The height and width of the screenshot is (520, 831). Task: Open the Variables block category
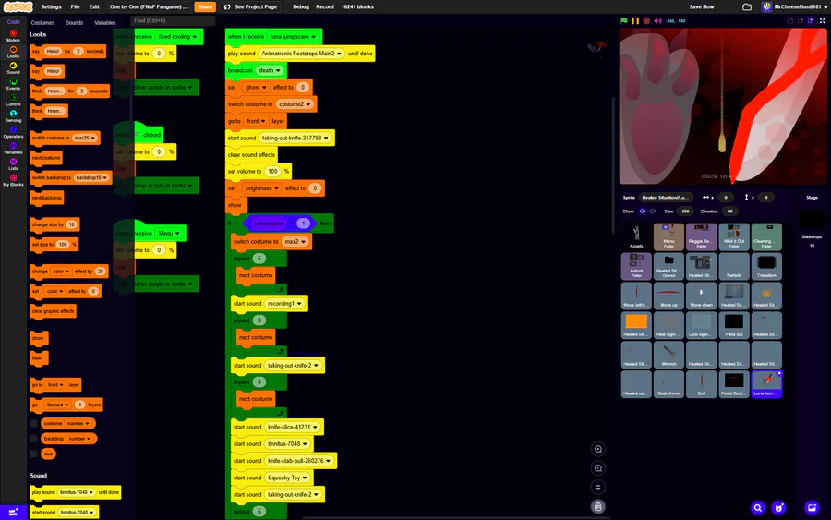click(x=13, y=148)
